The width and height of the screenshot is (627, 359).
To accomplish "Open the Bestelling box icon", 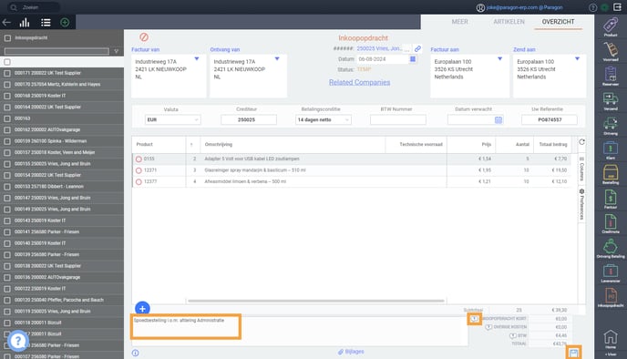I will [x=611, y=173].
